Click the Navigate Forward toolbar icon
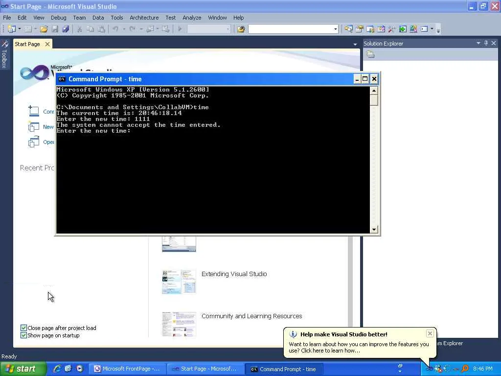Image resolution: width=501 pixels, height=376 pixels. [165, 29]
